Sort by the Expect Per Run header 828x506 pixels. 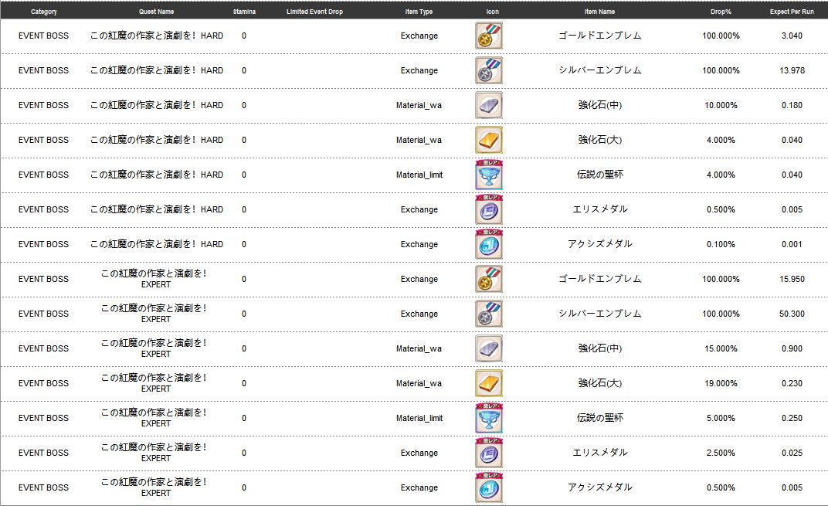[792, 11]
